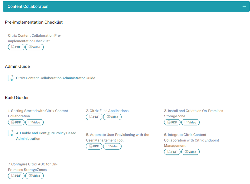Screen dimensions: 250x184
Task: Click '1. Getting Started with Citrix Content' title text
Action: coord(38,113)
